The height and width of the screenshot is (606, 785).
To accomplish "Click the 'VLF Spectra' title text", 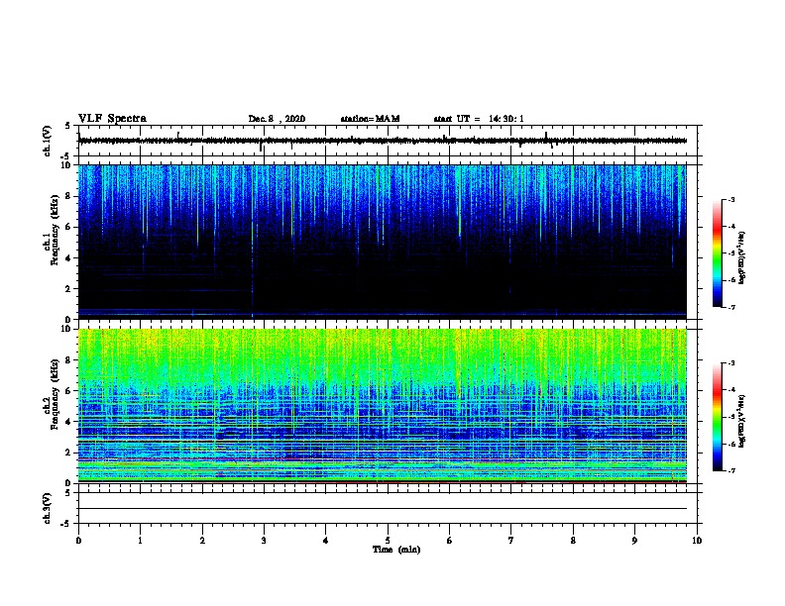I will pyautogui.click(x=113, y=119).
